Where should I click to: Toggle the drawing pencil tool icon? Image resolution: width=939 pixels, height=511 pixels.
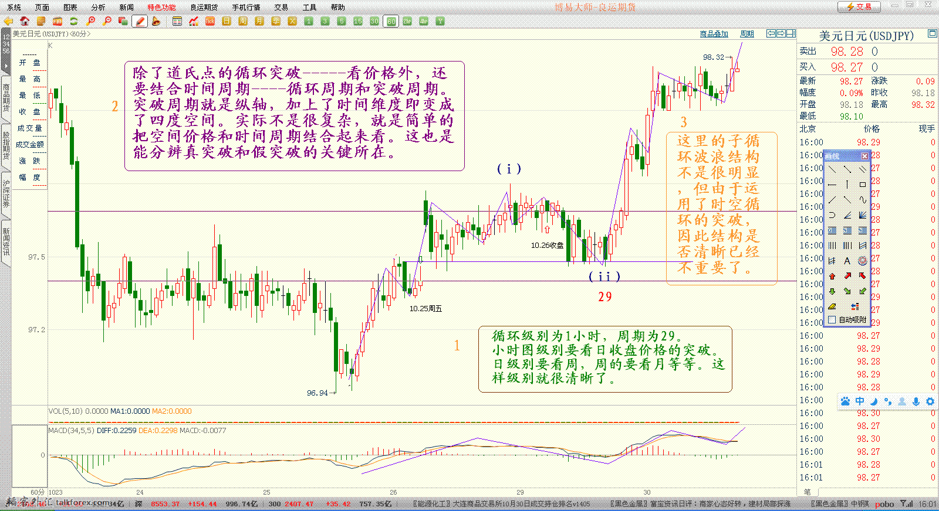139,21
